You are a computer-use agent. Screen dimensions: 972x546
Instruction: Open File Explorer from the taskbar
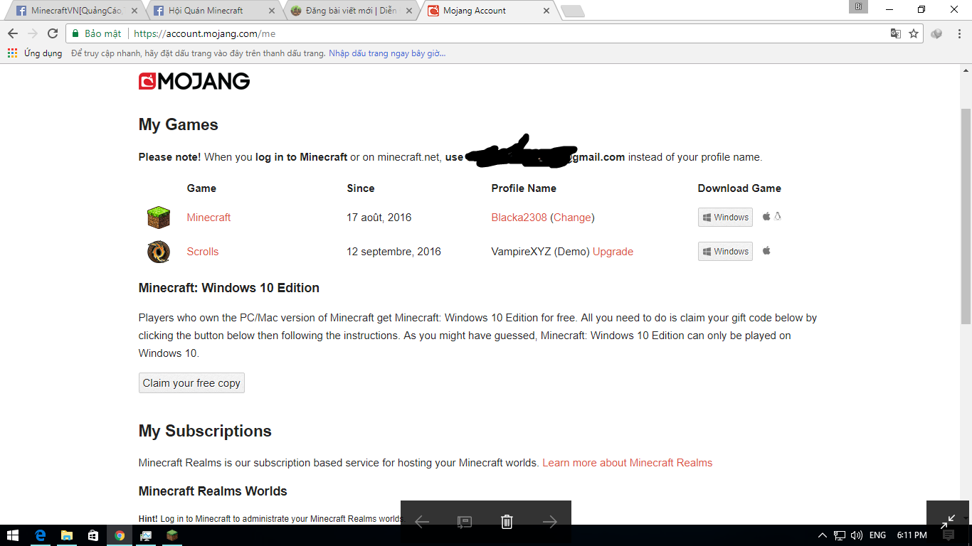(x=67, y=535)
